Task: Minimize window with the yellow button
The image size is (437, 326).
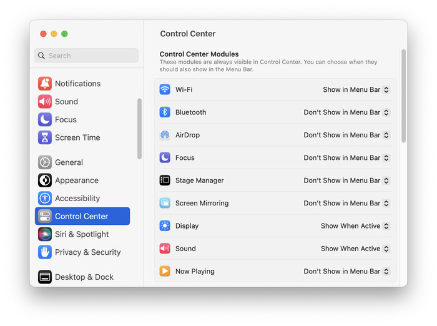Action: coord(54,34)
